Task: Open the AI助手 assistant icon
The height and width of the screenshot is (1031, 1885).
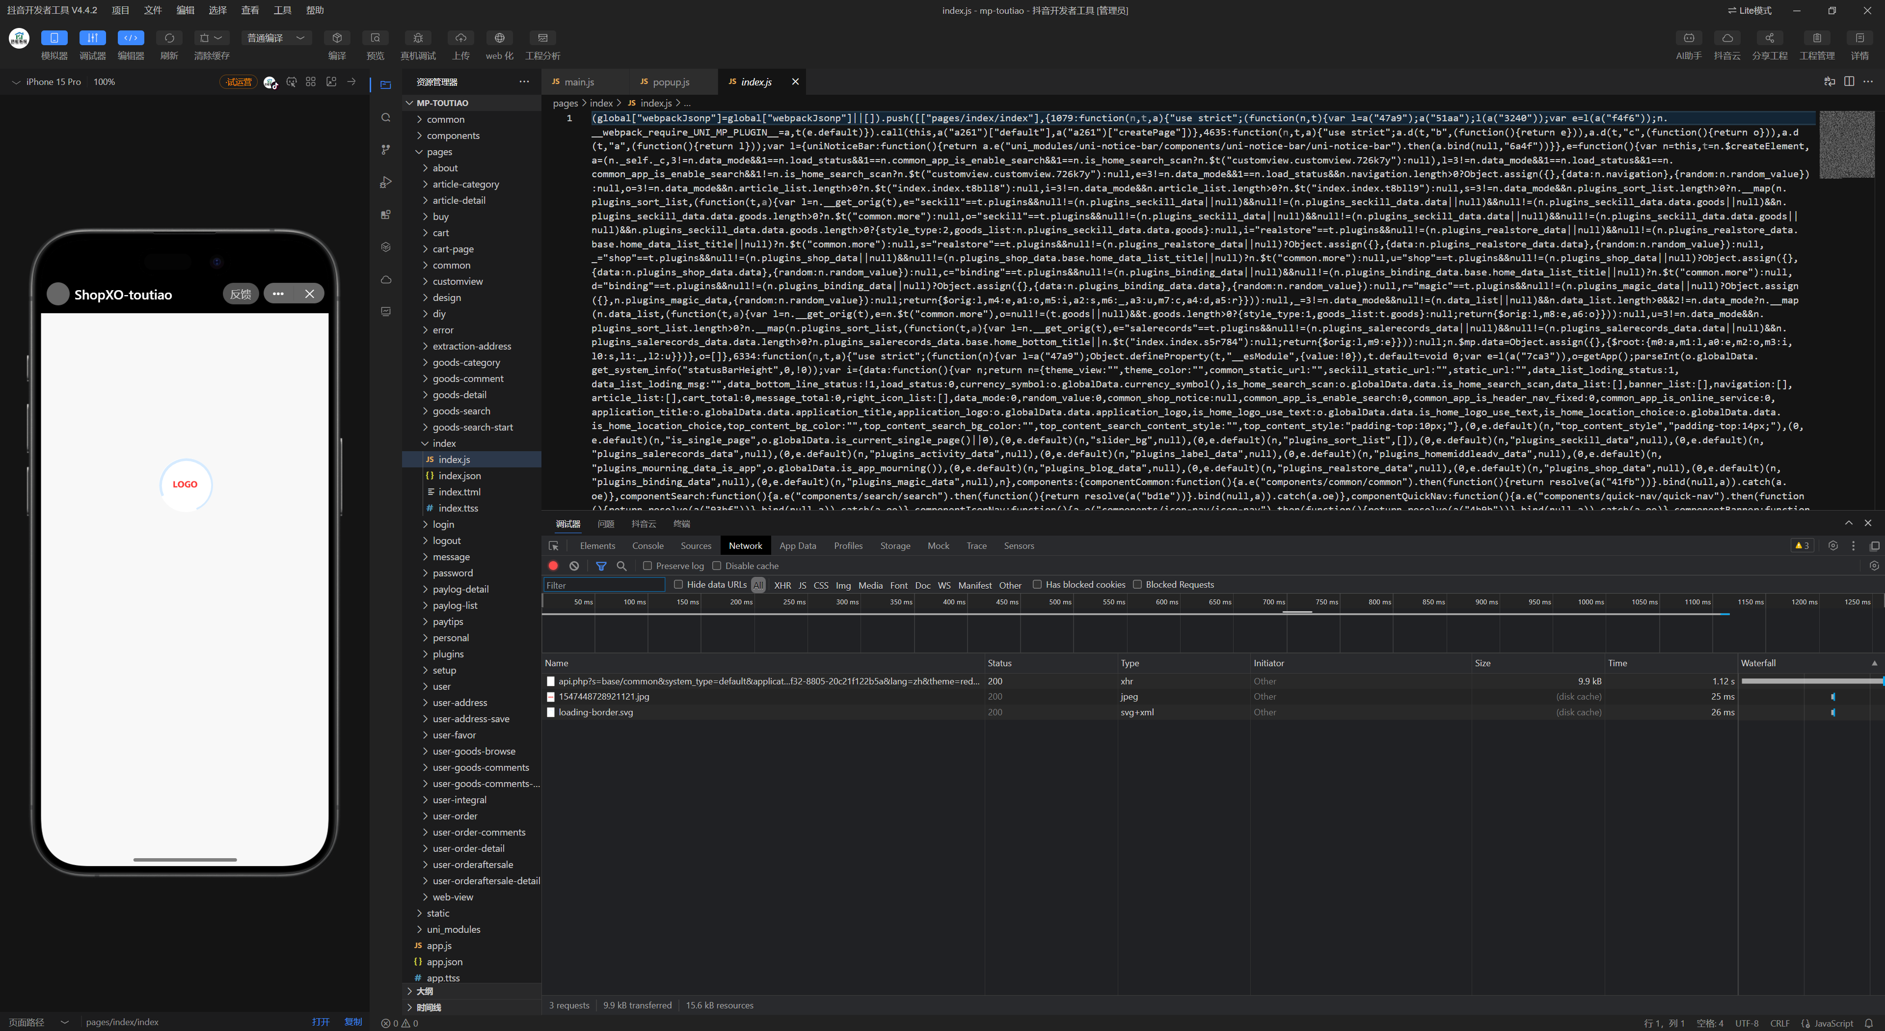Action: tap(1688, 38)
